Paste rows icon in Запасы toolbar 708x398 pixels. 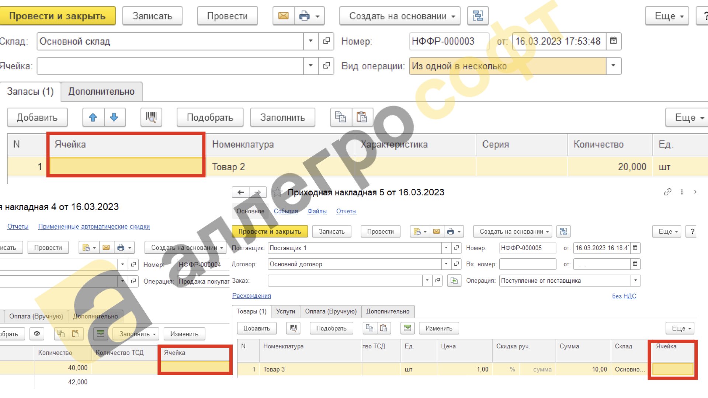pos(362,117)
